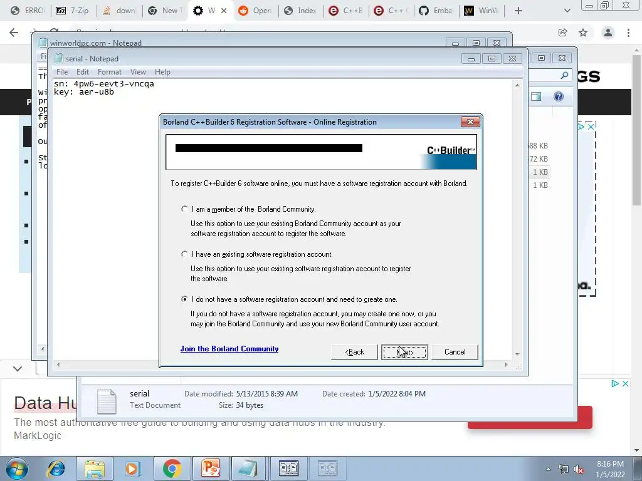Click the winworldpc.com Notepad title icon

(x=43, y=43)
